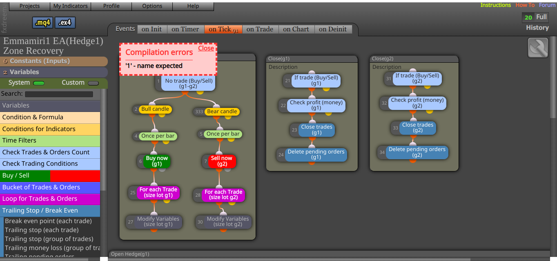The width and height of the screenshot is (557, 261).
Task: Expand the Conditions for Indicators category
Action: point(50,129)
